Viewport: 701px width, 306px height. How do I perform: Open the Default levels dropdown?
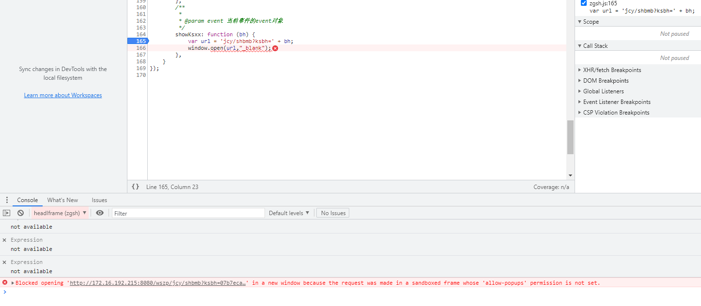point(289,213)
